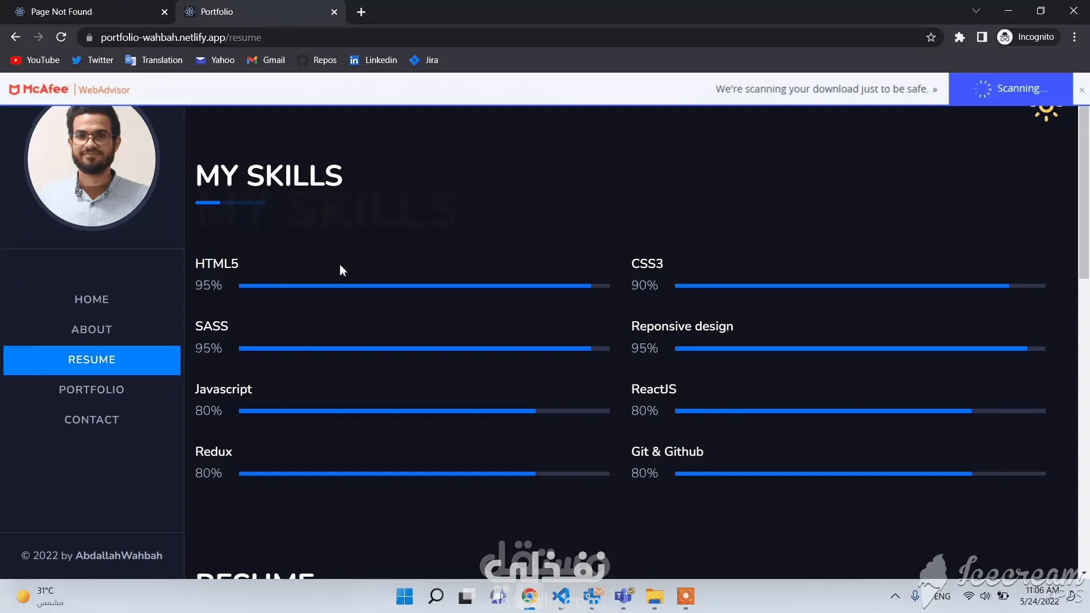Show hidden system tray icons
Image resolution: width=1090 pixels, height=613 pixels.
pyautogui.click(x=895, y=596)
